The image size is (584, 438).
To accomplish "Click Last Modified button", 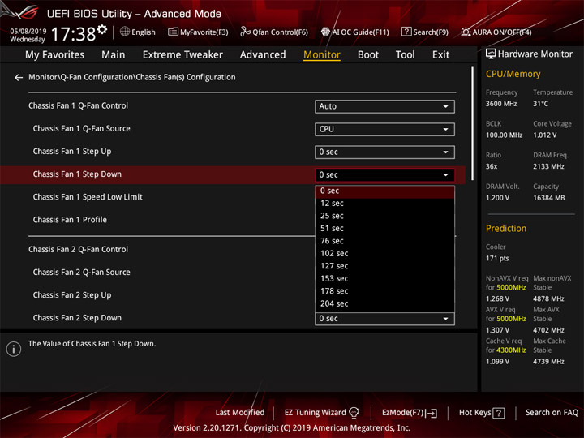I will tap(240, 413).
